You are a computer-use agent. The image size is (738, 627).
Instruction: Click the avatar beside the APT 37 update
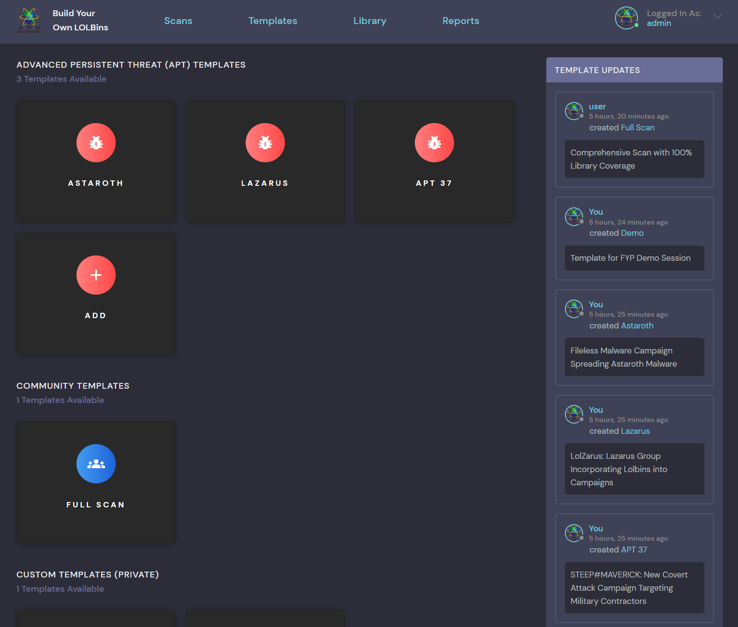(574, 533)
